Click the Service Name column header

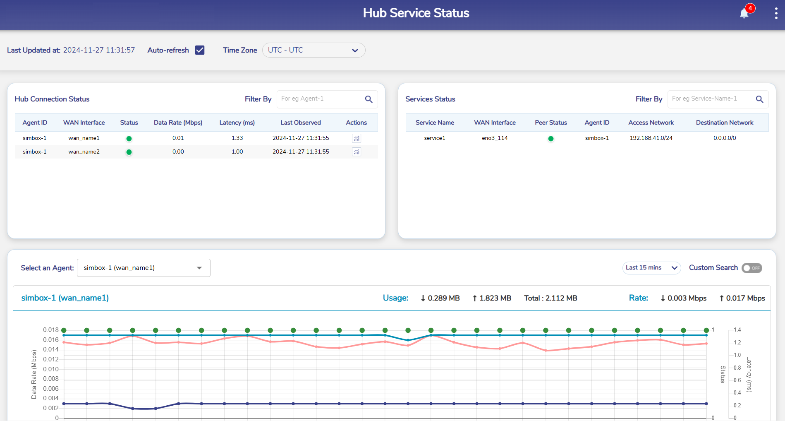tap(435, 123)
